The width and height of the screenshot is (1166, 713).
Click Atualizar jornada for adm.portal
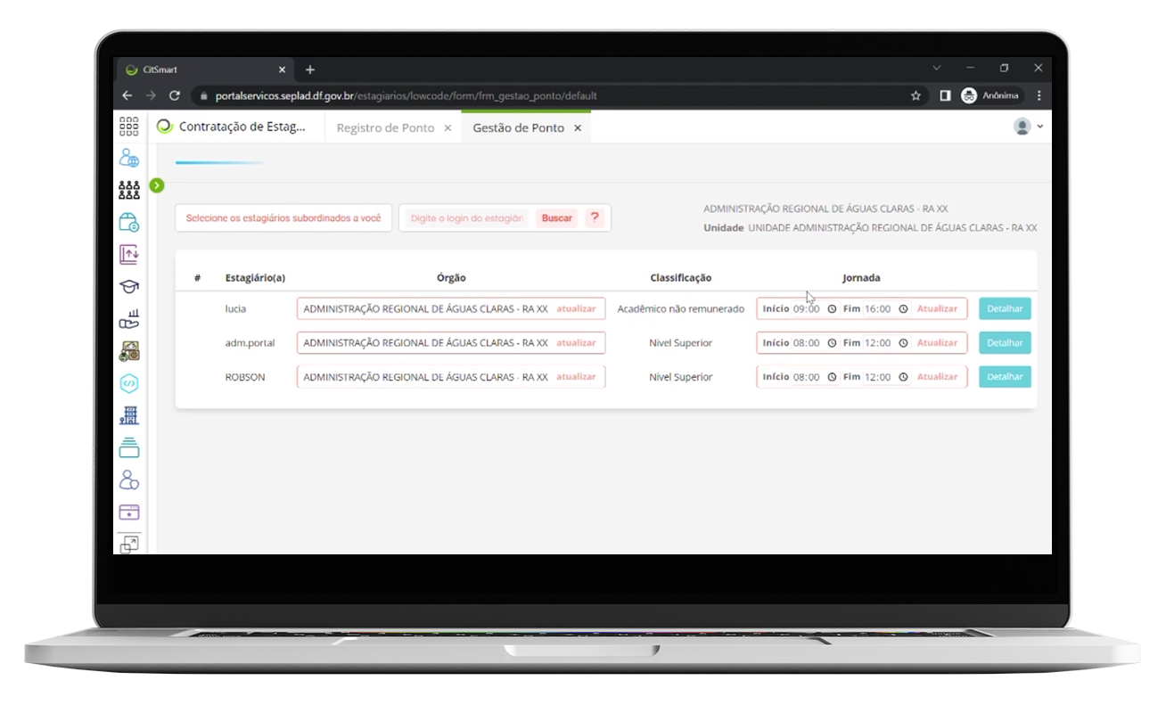(937, 343)
